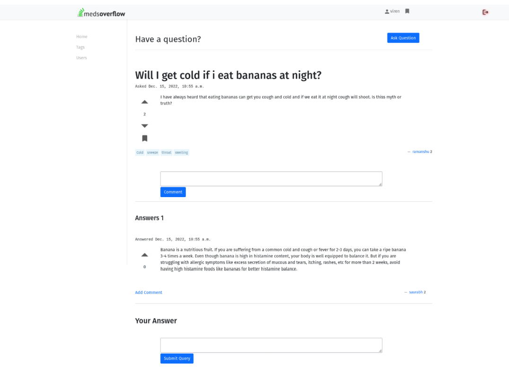The image size is (509, 380).
Task: Open saved bookmarks from the header icon
Action: coord(407,11)
